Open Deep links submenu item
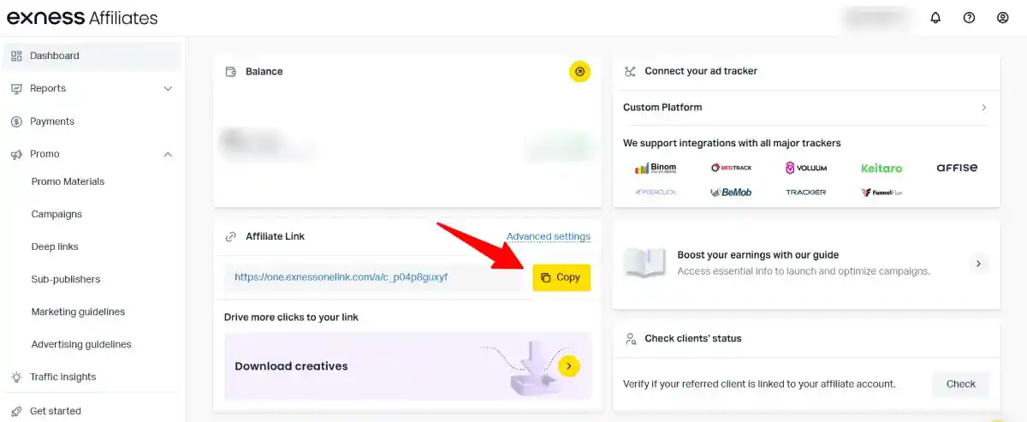Viewport: 1027px width, 422px height. coord(55,247)
